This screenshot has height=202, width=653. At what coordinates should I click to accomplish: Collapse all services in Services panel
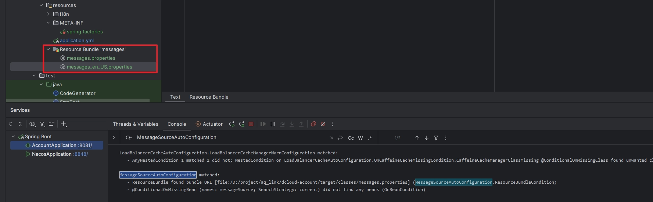tap(20, 124)
